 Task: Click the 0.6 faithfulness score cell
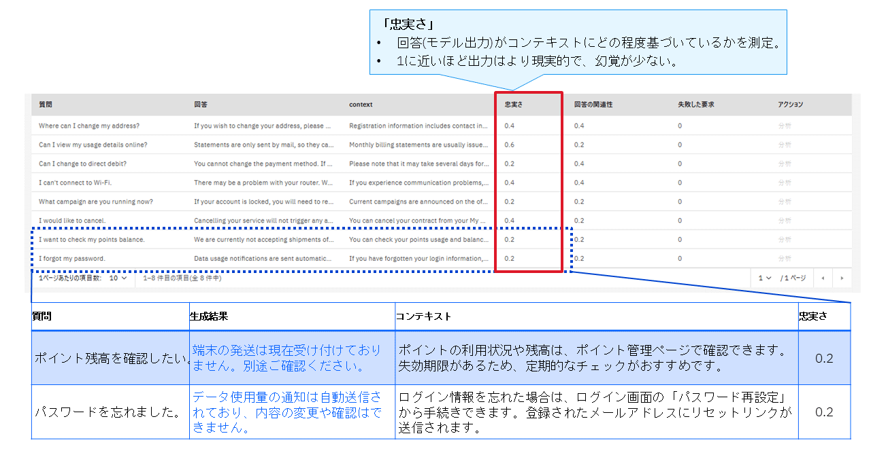[x=510, y=145]
